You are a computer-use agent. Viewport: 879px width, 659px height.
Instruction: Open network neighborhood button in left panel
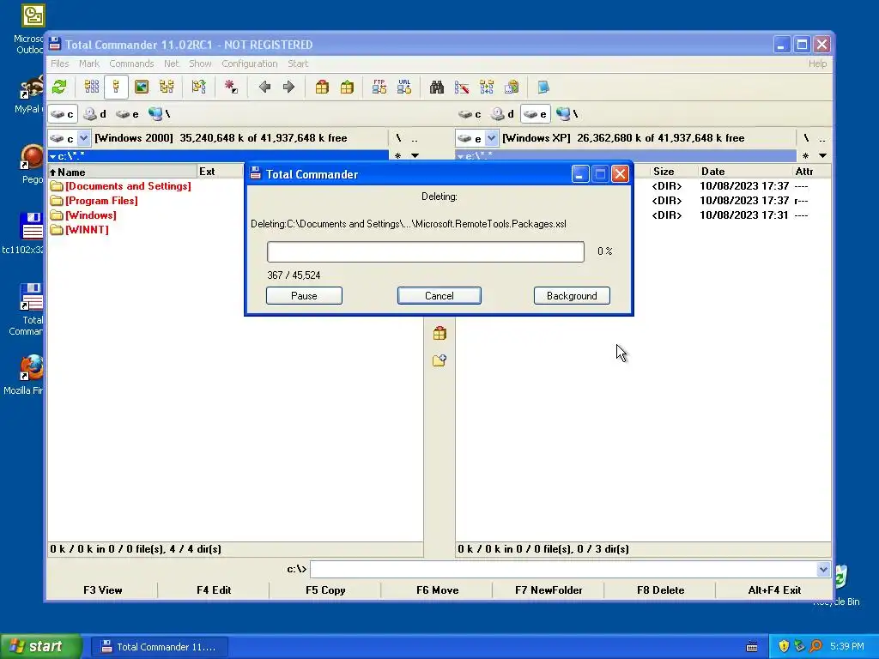pyautogui.click(x=159, y=114)
